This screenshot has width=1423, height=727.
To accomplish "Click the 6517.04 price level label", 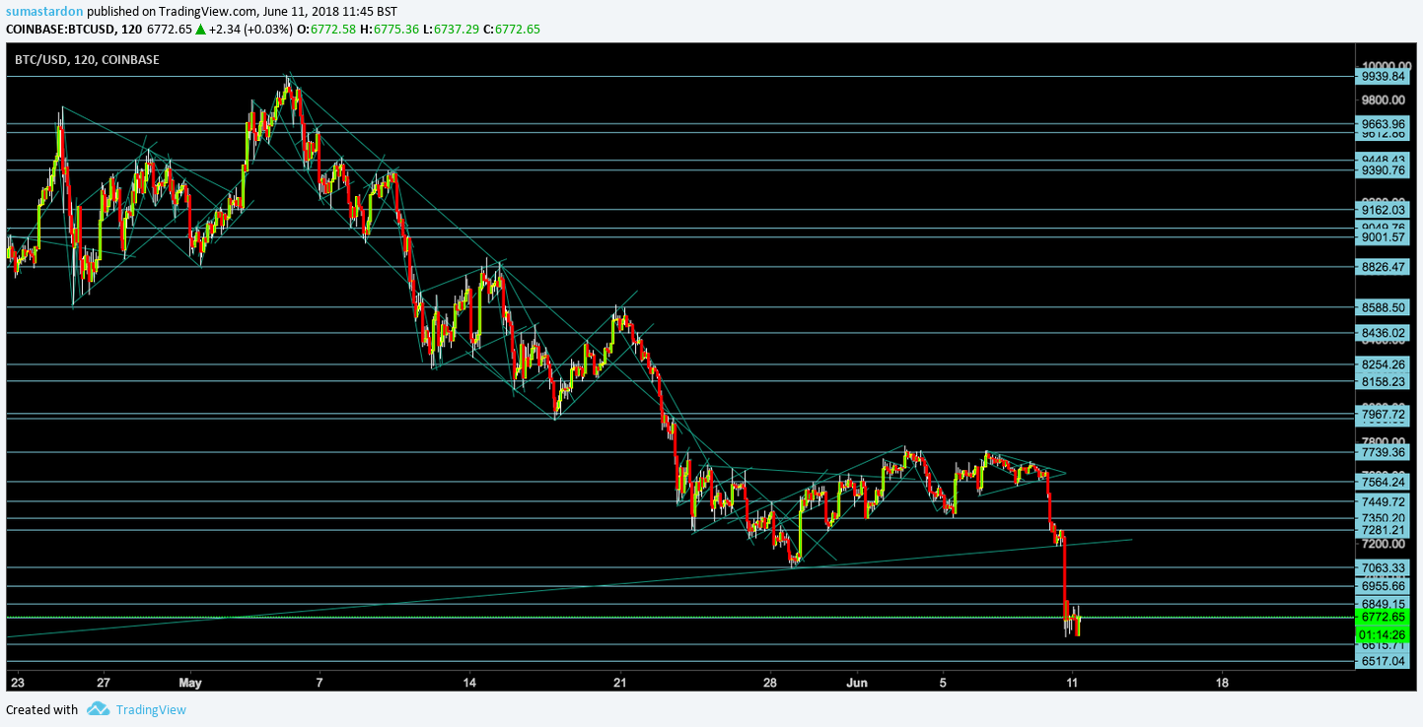I will pyautogui.click(x=1383, y=662).
